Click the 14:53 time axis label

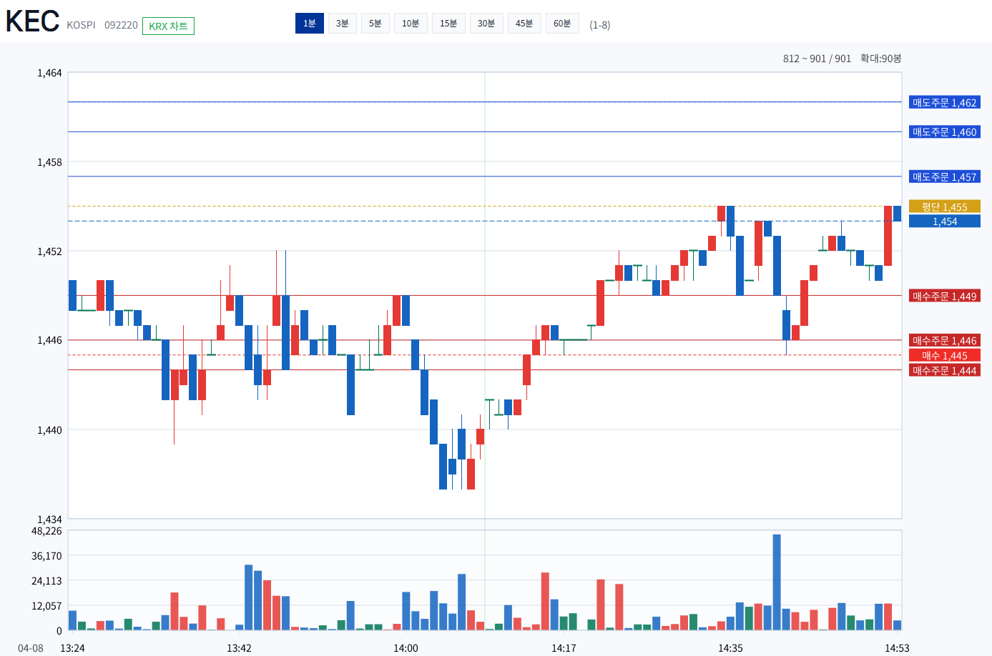[897, 648]
